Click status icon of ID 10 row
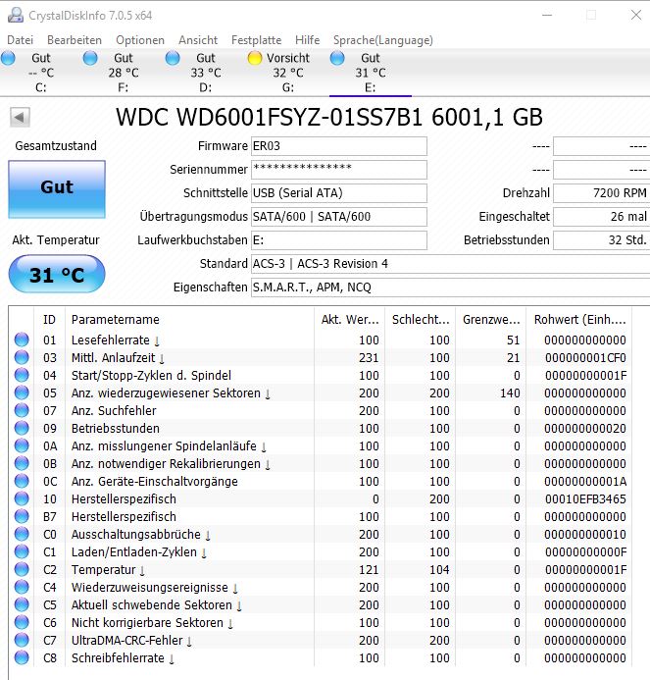 [22, 498]
